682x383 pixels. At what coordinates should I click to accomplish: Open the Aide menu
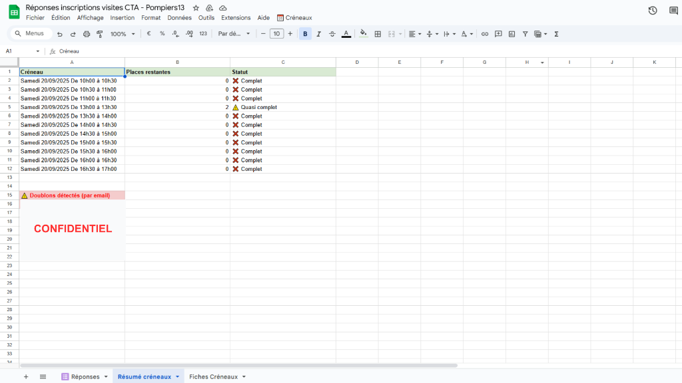click(x=264, y=18)
